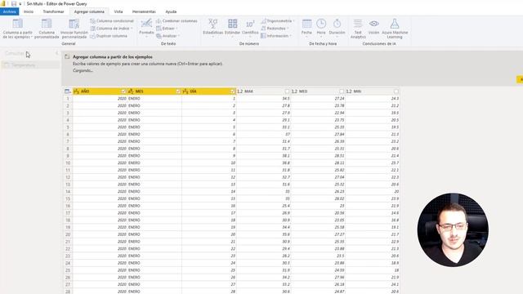523x294 pixels.
Task: Switch to the Inicio tab
Action: pos(29,11)
